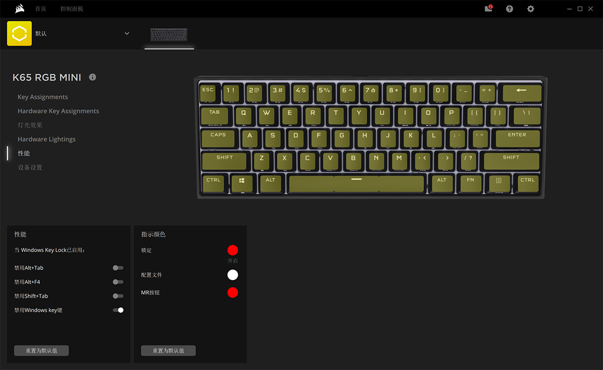Click the Q key on keyboard image
This screenshot has height=370, width=603.
click(x=244, y=116)
